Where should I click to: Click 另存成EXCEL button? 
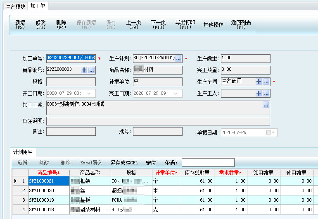click(124, 163)
